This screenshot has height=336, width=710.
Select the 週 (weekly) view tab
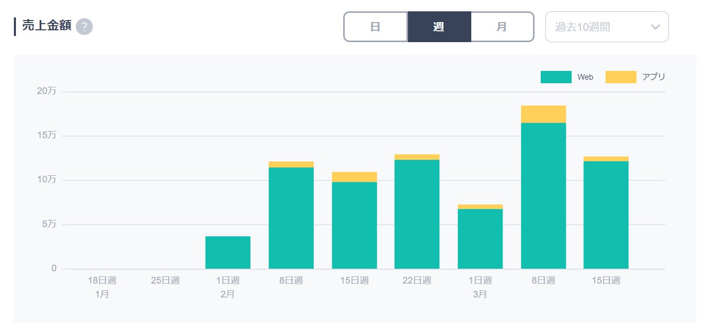coord(439,27)
